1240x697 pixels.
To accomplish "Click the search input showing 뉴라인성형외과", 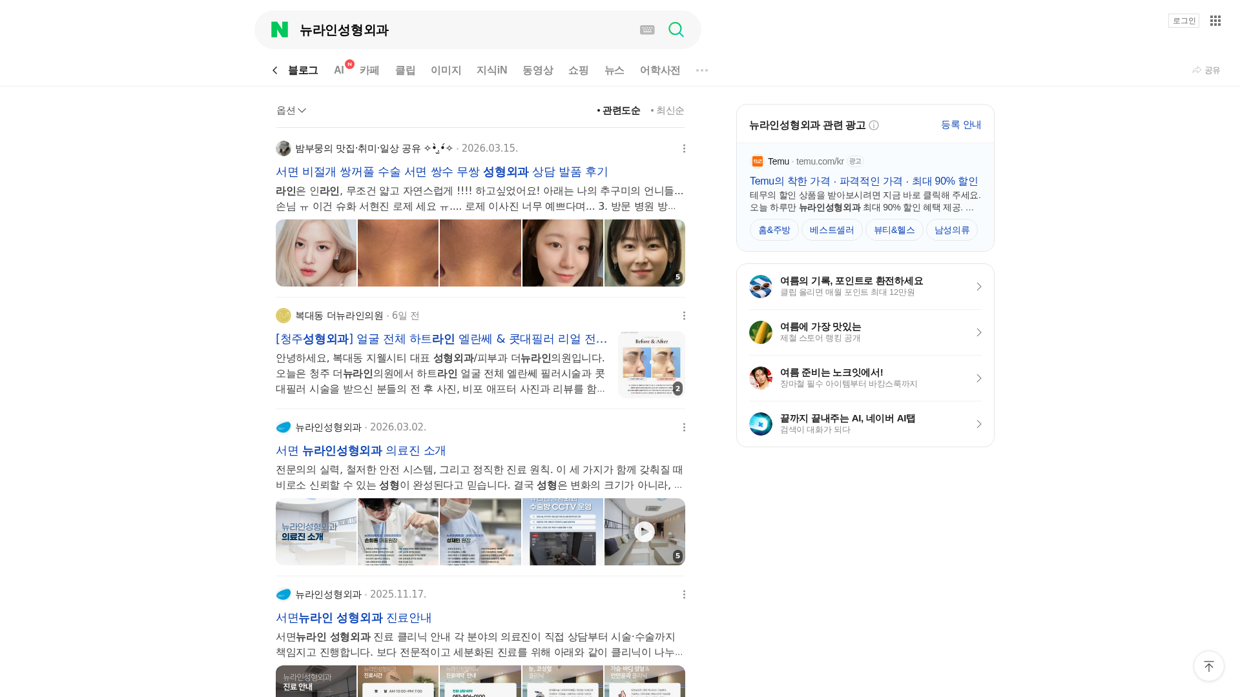I will [465, 30].
